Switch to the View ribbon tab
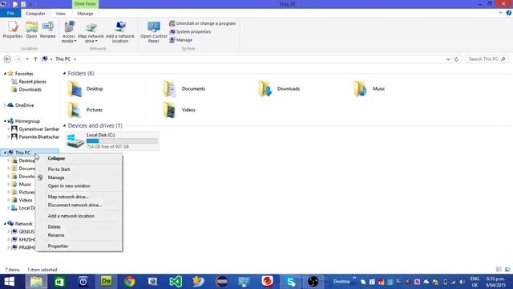The image size is (513, 289). coord(61,14)
